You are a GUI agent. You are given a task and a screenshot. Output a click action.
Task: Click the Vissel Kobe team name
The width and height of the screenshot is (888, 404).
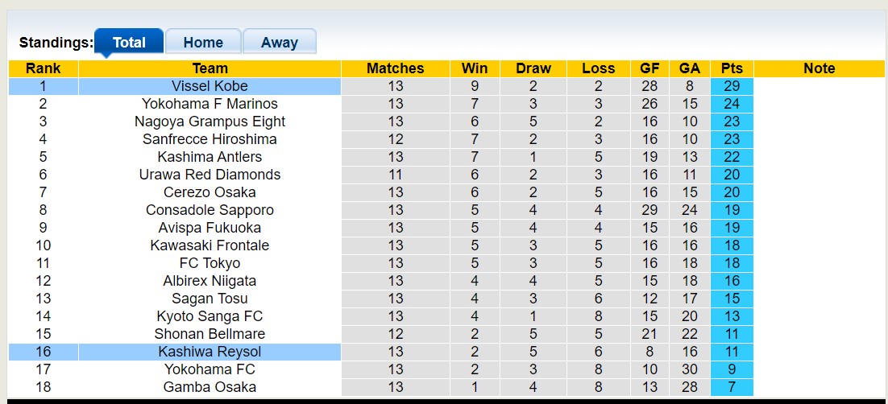(210, 86)
